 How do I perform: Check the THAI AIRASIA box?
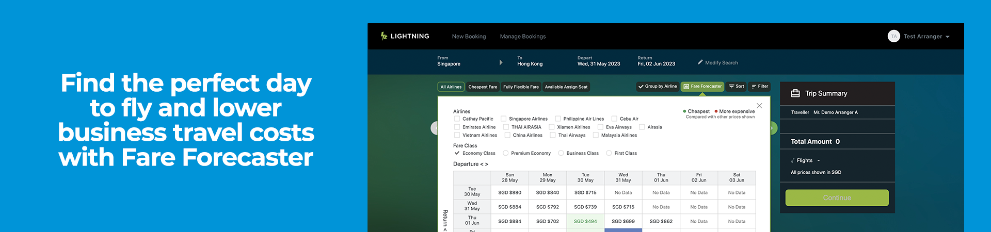506,127
